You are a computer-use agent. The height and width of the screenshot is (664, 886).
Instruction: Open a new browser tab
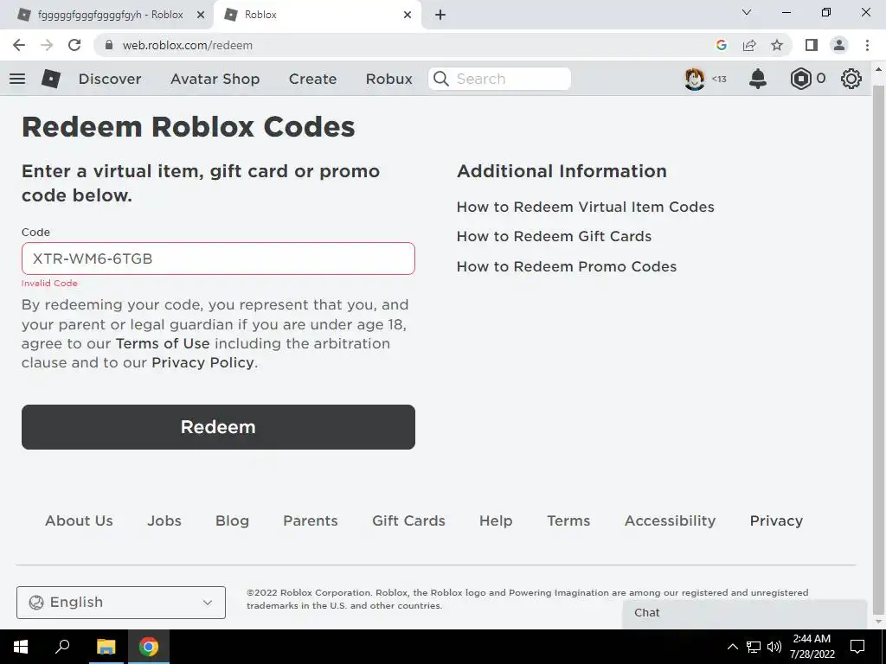click(440, 15)
